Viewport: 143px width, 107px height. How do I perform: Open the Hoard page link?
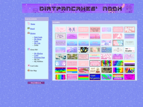tap(32, 29)
